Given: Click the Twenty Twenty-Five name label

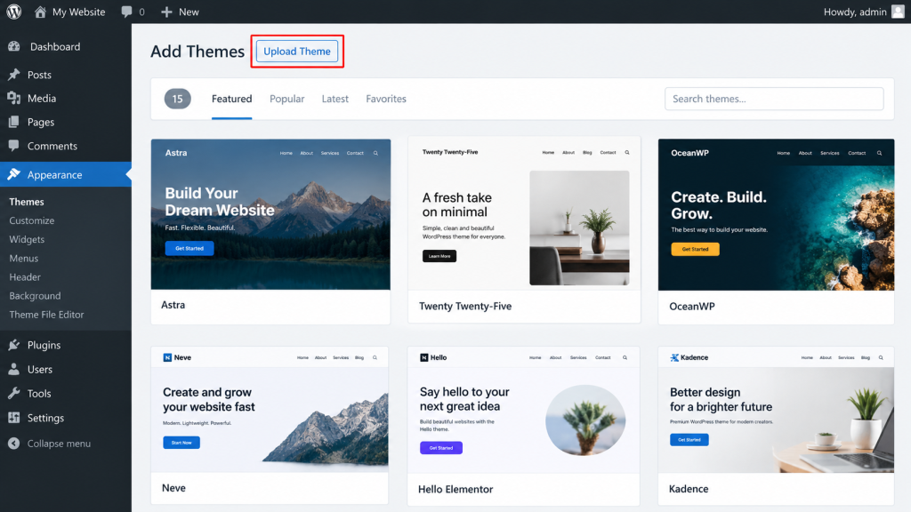Looking at the screenshot, I should [x=465, y=306].
